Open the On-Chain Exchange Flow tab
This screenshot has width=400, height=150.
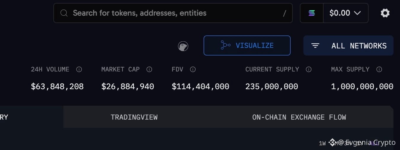[x=299, y=117]
